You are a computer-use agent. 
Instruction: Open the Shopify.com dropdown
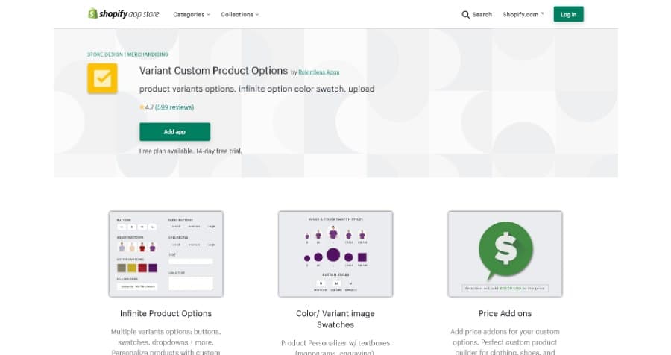(523, 14)
